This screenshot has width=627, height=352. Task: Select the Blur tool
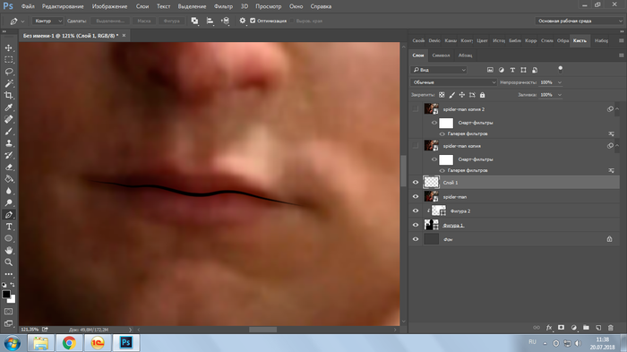(x=8, y=191)
